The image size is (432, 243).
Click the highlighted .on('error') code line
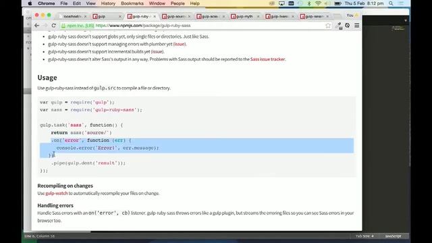91,140
